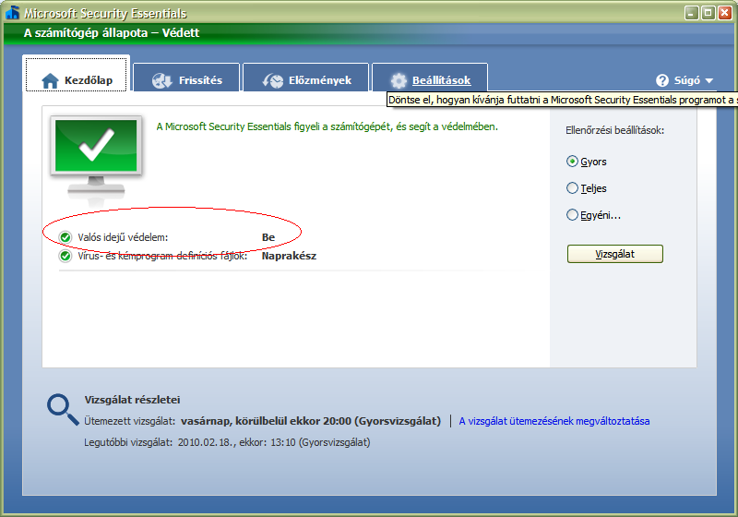Switch to the Kezdőlap tab
Viewport: 738px width, 517px height.
coord(77,75)
